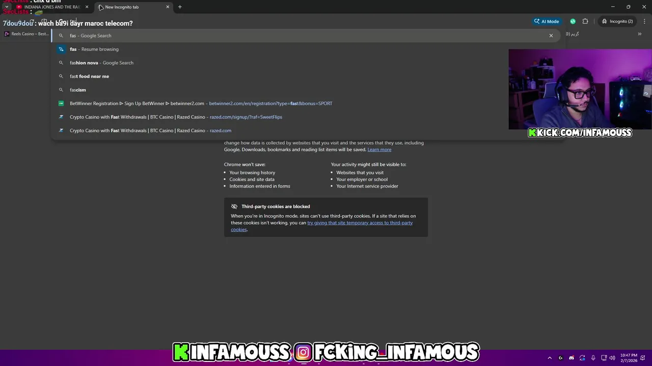Close the New Incognito tab
Screen dimensions: 652x366
tap(168, 7)
